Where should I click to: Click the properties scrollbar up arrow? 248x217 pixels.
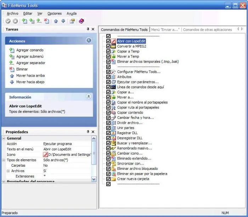[x=94, y=139]
